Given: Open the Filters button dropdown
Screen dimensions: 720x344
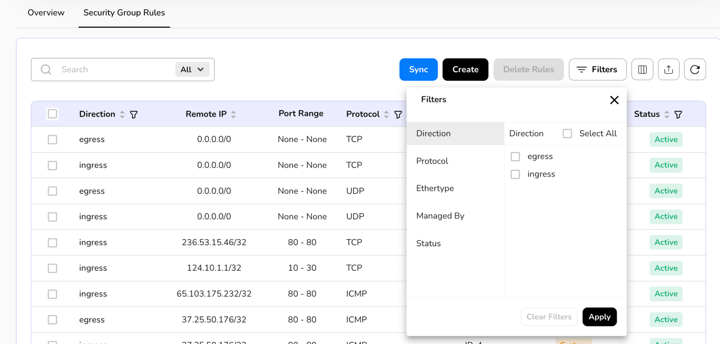Looking at the screenshot, I should (597, 70).
